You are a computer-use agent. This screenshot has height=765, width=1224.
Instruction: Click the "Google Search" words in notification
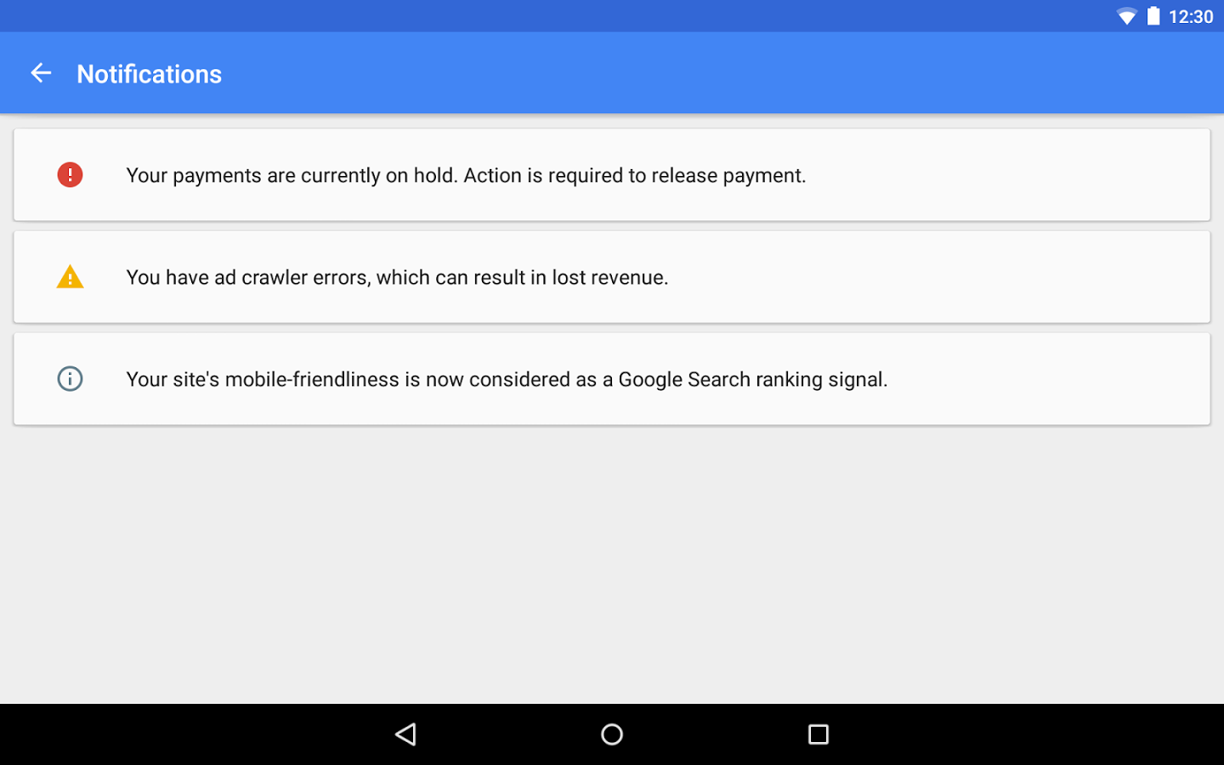click(684, 380)
